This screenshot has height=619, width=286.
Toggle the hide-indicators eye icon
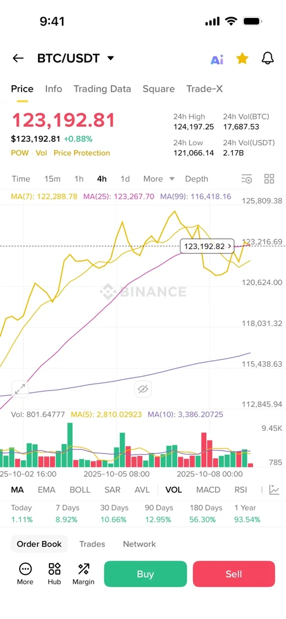(143, 389)
